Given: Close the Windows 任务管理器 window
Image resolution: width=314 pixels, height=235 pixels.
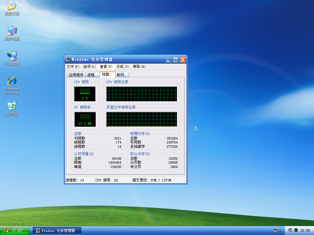Looking at the screenshot, I should [x=182, y=60].
